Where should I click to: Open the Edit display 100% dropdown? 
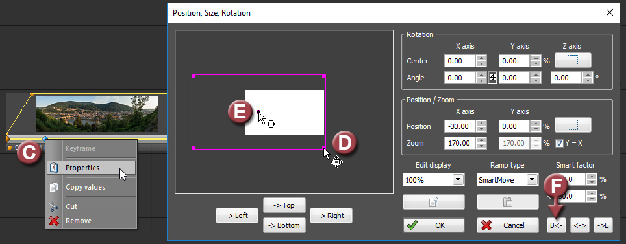(434, 180)
